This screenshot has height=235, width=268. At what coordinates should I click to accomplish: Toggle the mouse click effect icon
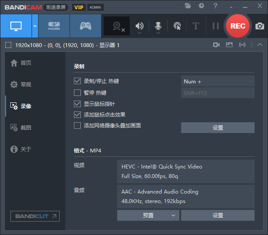(177, 26)
